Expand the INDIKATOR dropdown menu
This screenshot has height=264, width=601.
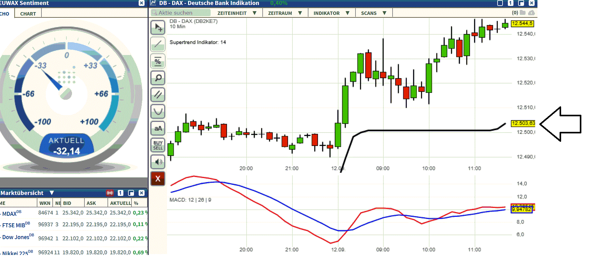click(332, 13)
